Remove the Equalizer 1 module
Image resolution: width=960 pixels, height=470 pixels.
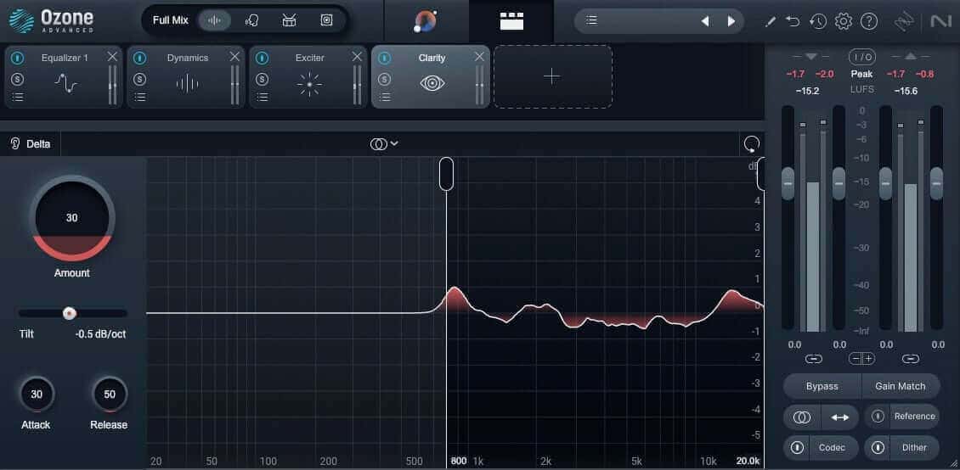tap(112, 57)
